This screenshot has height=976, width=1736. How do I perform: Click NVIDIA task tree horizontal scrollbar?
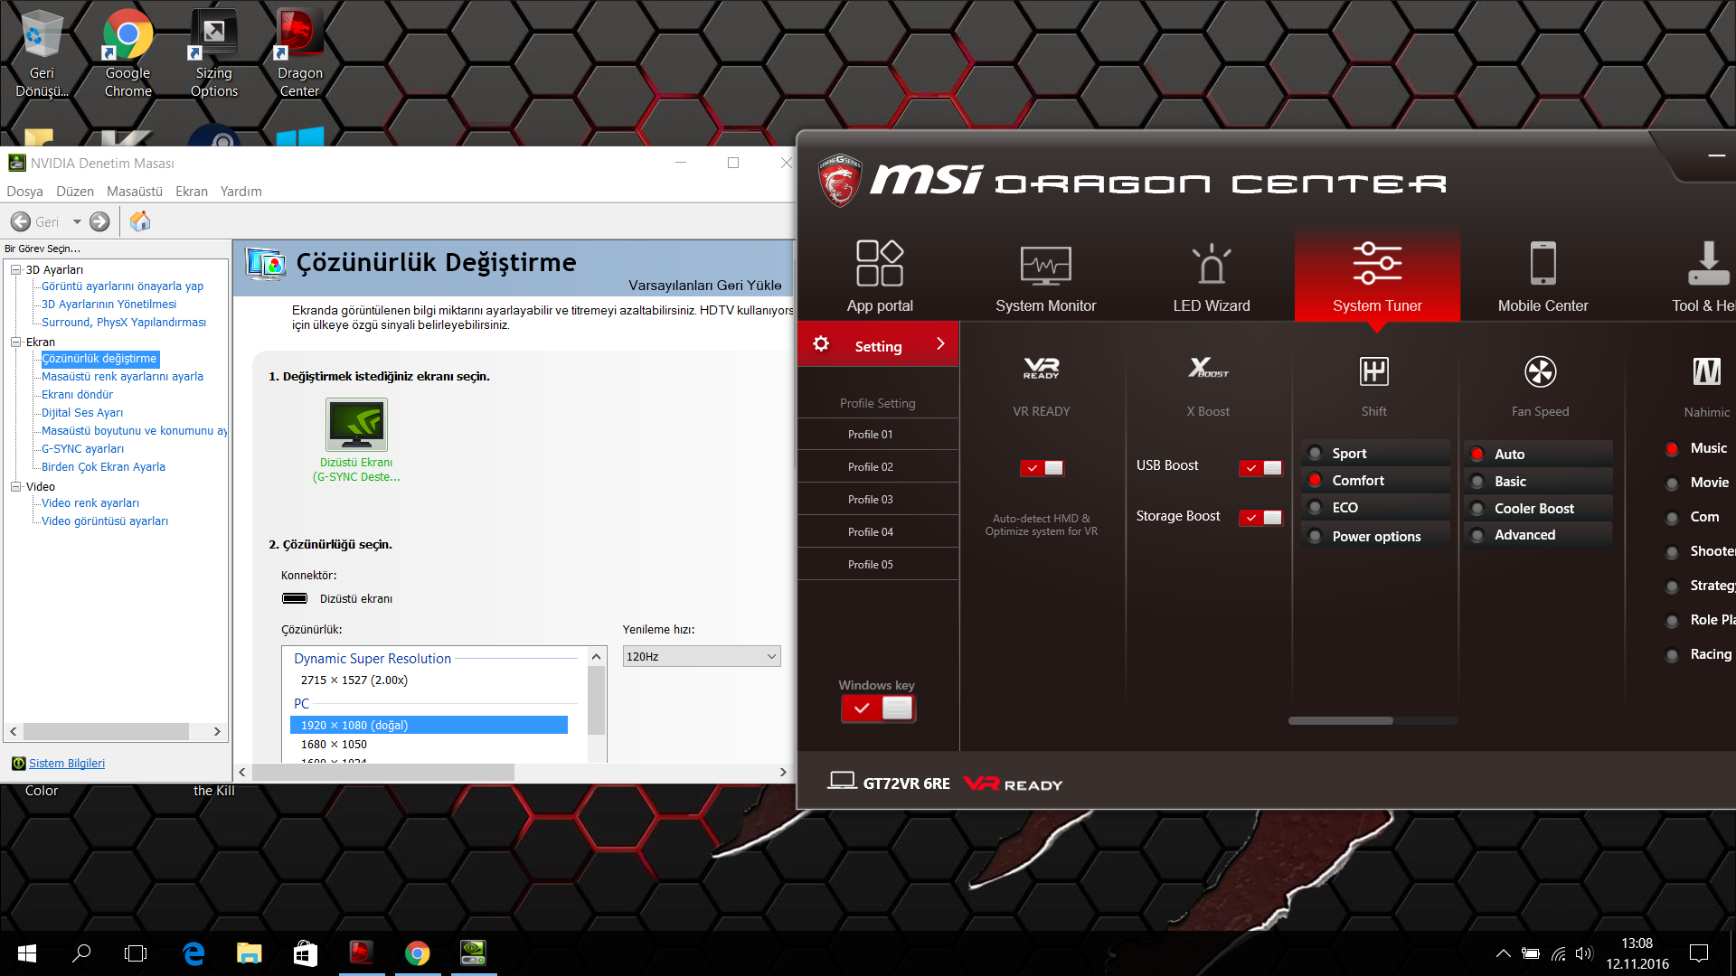point(106,731)
